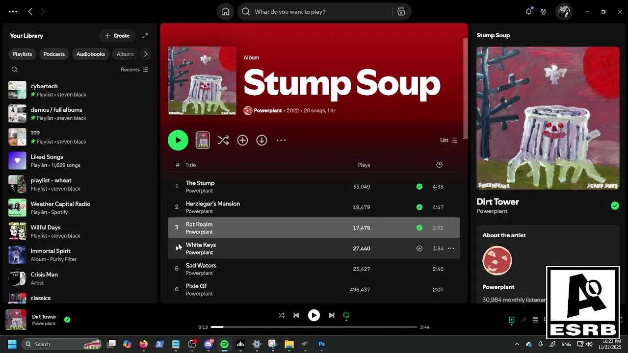The height and width of the screenshot is (353, 628).
Task: Enable shuffle for the album
Action: (x=223, y=140)
